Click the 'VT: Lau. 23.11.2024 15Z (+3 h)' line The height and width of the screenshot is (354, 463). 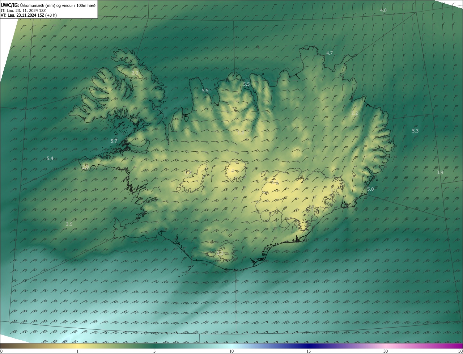coord(29,15)
